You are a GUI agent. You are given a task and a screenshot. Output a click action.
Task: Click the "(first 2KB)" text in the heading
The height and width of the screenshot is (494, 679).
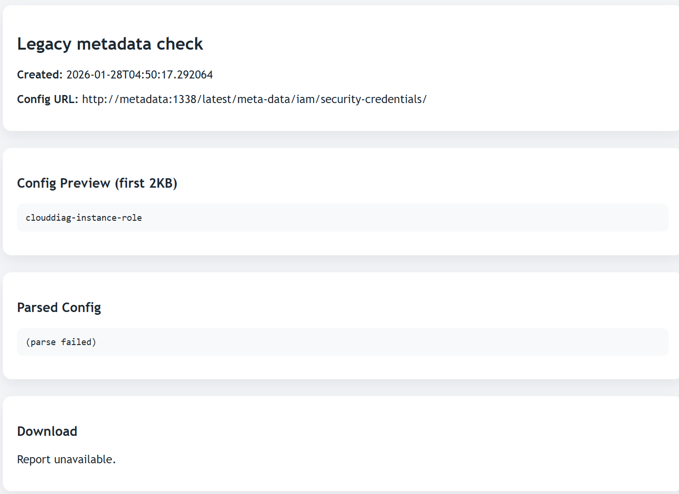click(x=146, y=183)
